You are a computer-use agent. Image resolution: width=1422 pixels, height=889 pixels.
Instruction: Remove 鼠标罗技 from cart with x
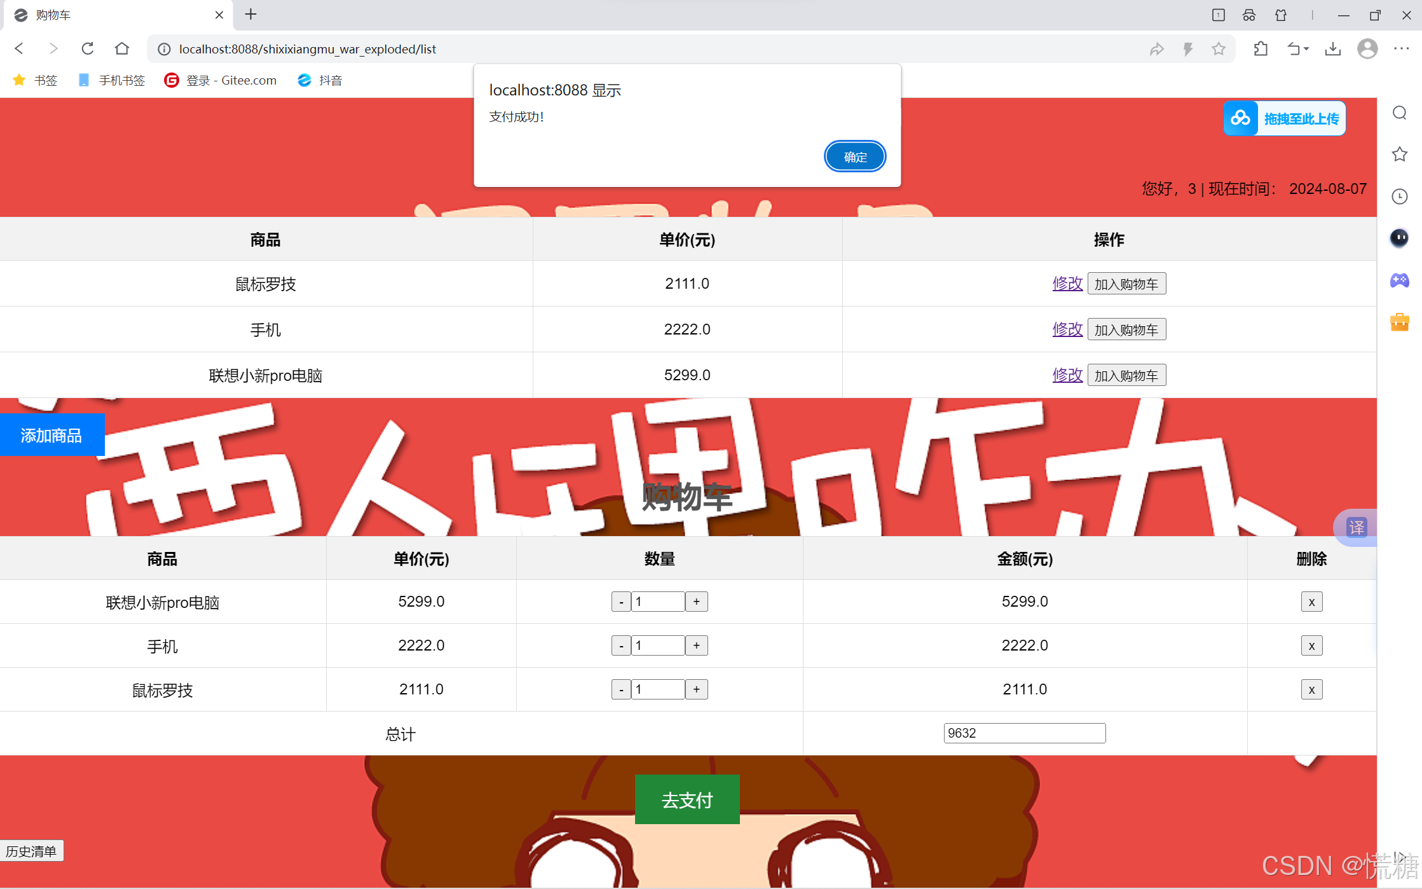click(x=1311, y=689)
